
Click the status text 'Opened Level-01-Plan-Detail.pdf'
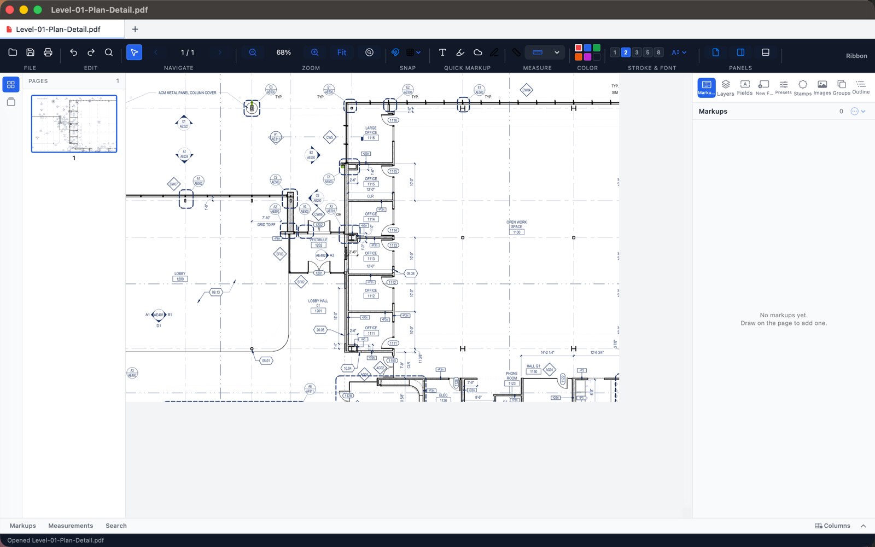pos(56,540)
